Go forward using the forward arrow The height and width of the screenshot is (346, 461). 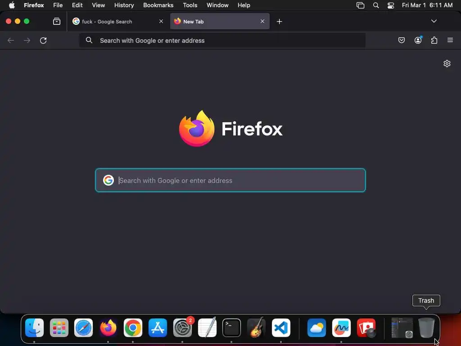click(x=27, y=40)
